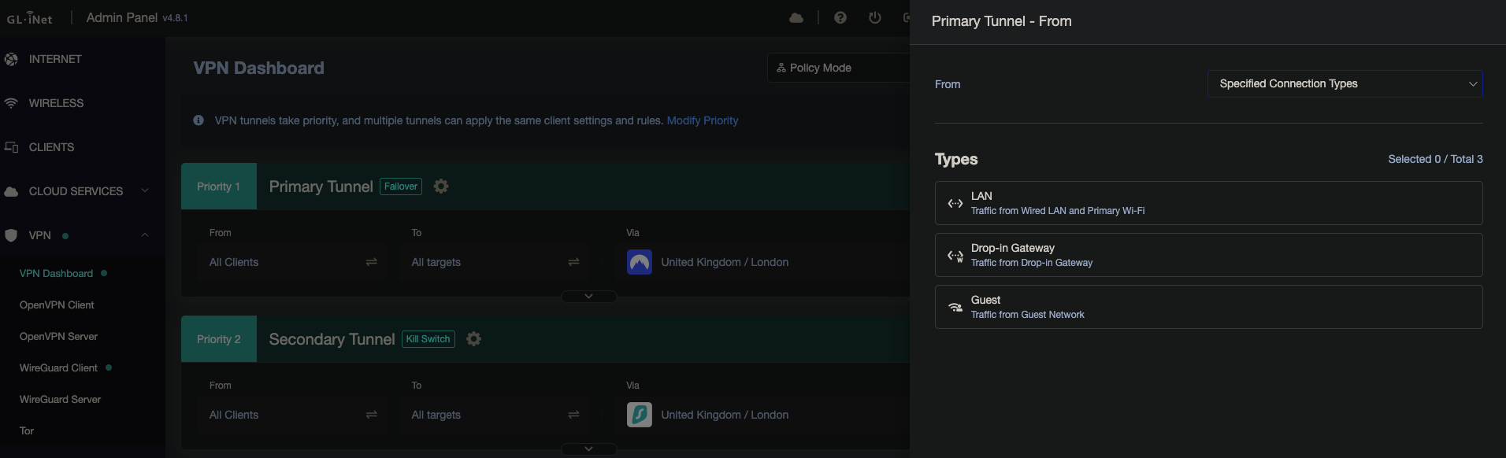Click the Surfshark icon in Secondary Tunnel
Screen dimensions: 1506x458
(639, 415)
